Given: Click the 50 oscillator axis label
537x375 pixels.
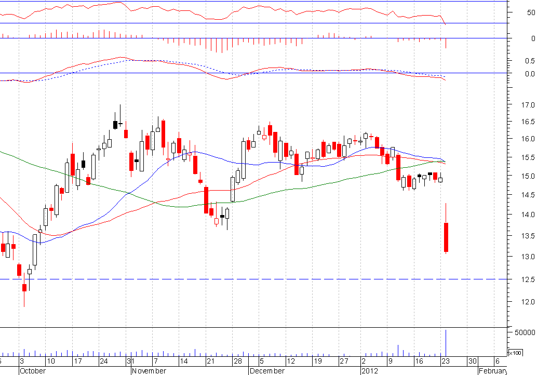Looking at the screenshot, I should pyautogui.click(x=531, y=12).
